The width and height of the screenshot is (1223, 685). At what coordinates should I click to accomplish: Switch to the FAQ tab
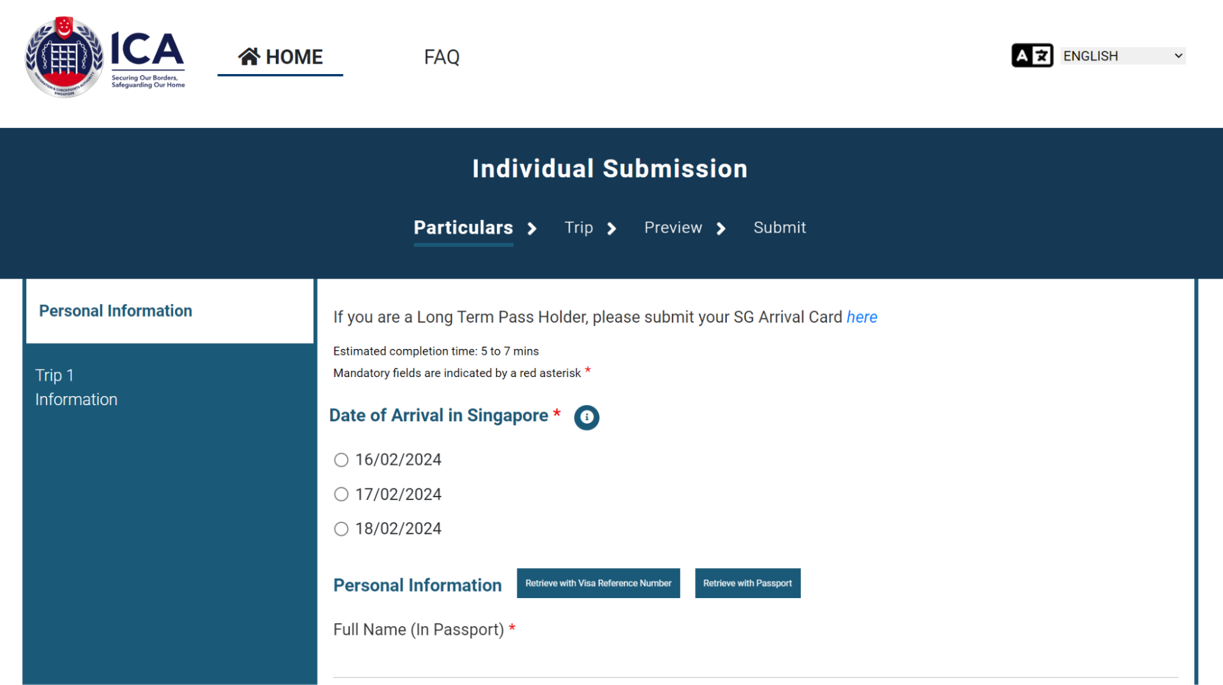[x=441, y=57]
